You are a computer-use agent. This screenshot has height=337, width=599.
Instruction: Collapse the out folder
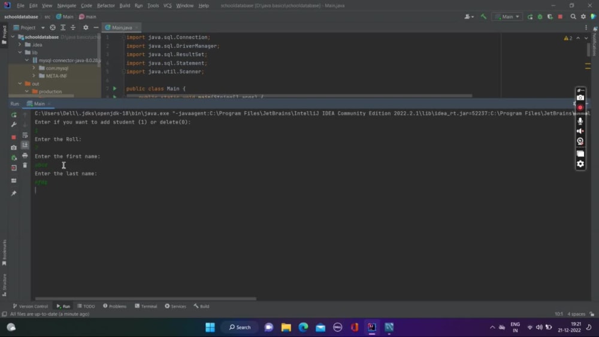(20, 84)
